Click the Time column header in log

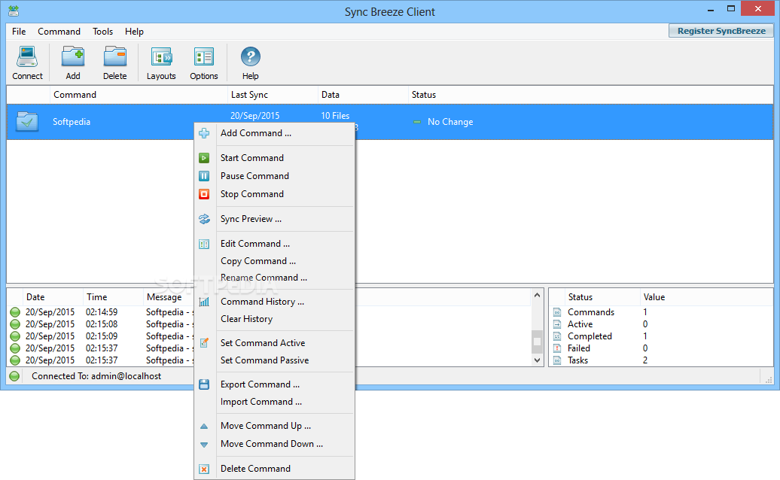pyautogui.click(x=113, y=297)
